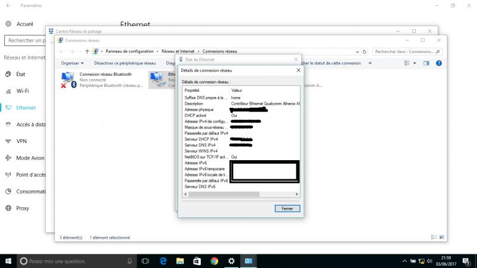This screenshot has height=268, width=477.
Task: Select the Serveur WINS IPv4 row
Action: point(241,151)
